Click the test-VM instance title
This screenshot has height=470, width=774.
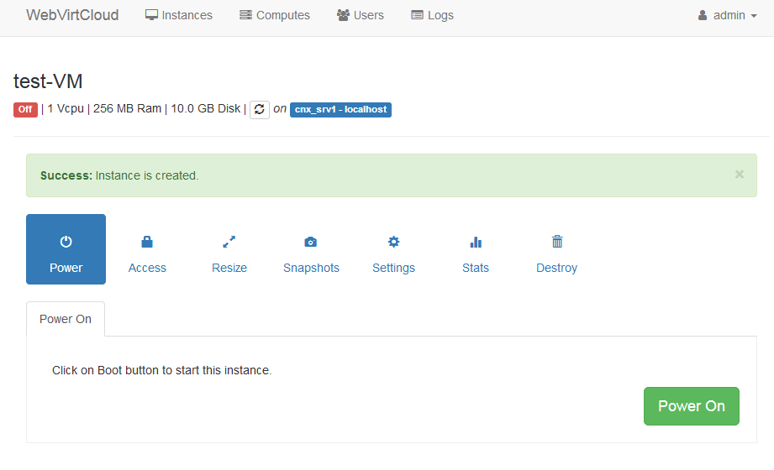tap(48, 81)
